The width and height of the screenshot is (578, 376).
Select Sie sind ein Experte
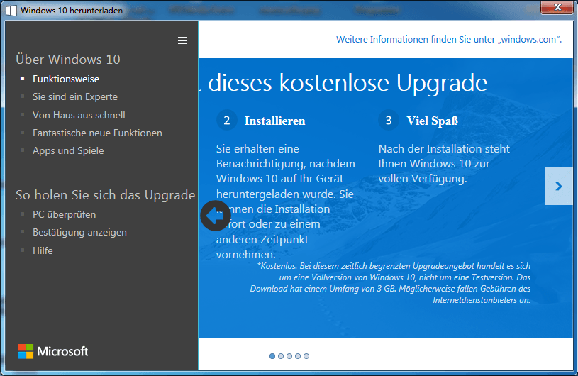[75, 96]
